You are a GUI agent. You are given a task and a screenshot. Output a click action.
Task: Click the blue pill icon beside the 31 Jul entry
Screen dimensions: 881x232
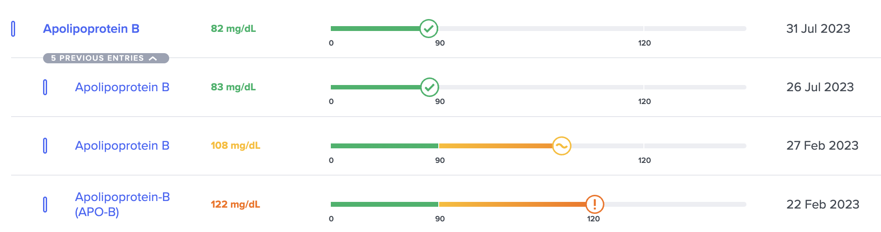click(13, 29)
